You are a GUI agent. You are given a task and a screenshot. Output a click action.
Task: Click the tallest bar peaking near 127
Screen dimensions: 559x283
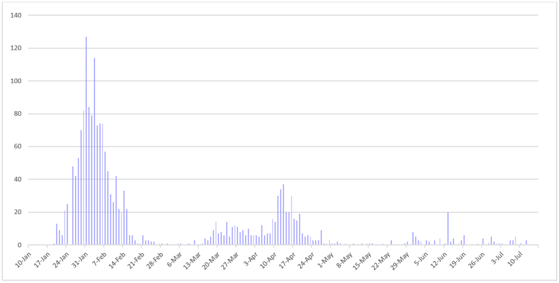click(86, 143)
